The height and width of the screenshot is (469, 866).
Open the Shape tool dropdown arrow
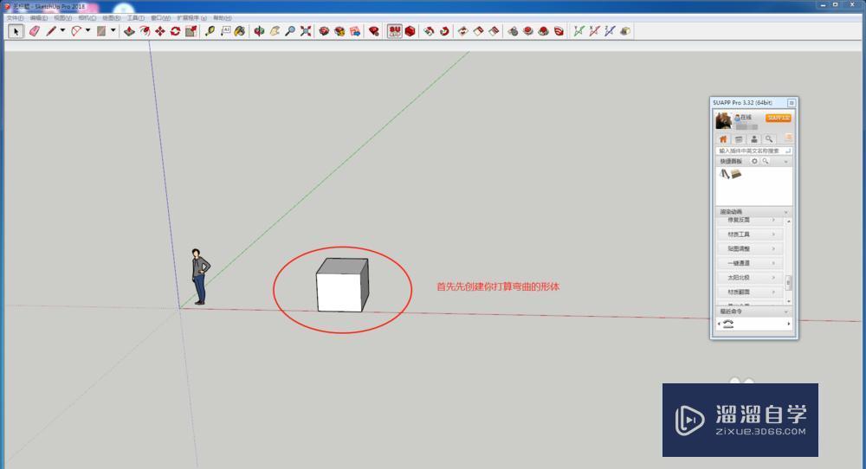tap(113, 31)
